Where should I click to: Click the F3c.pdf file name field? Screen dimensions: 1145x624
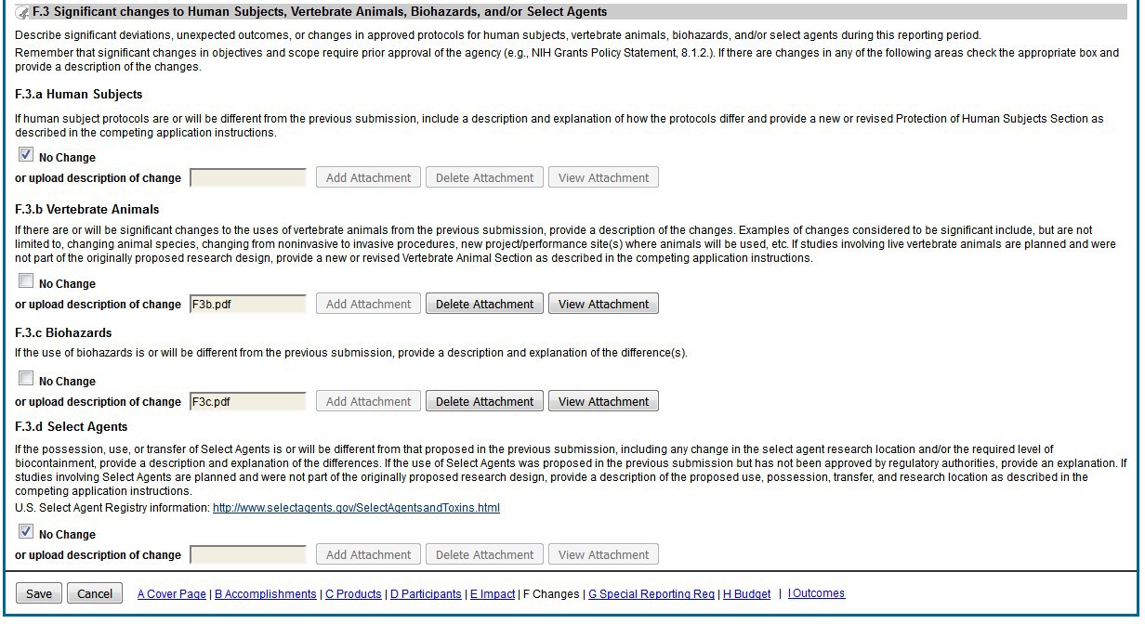[x=247, y=402]
